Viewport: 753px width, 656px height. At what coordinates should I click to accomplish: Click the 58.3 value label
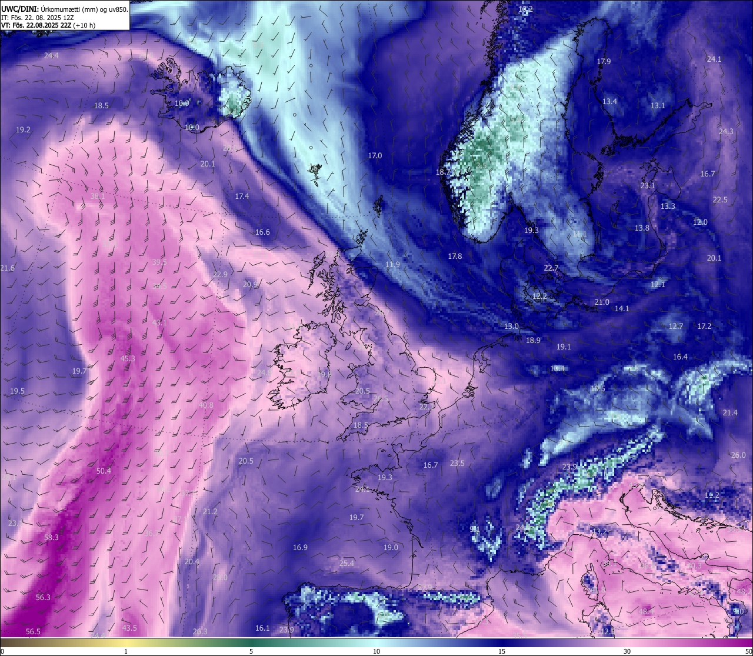pos(51,538)
